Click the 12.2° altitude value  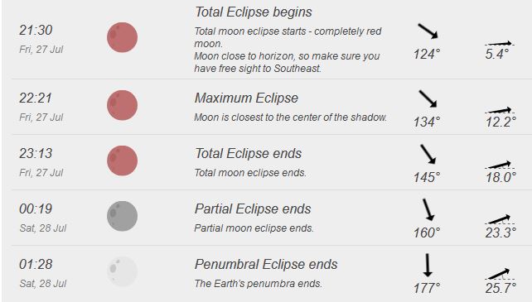(x=501, y=122)
